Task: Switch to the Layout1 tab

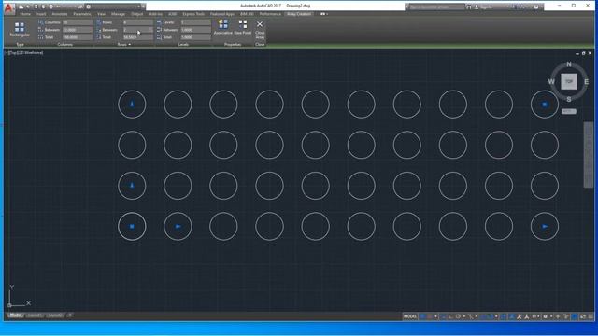Action: click(x=35, y=315)
